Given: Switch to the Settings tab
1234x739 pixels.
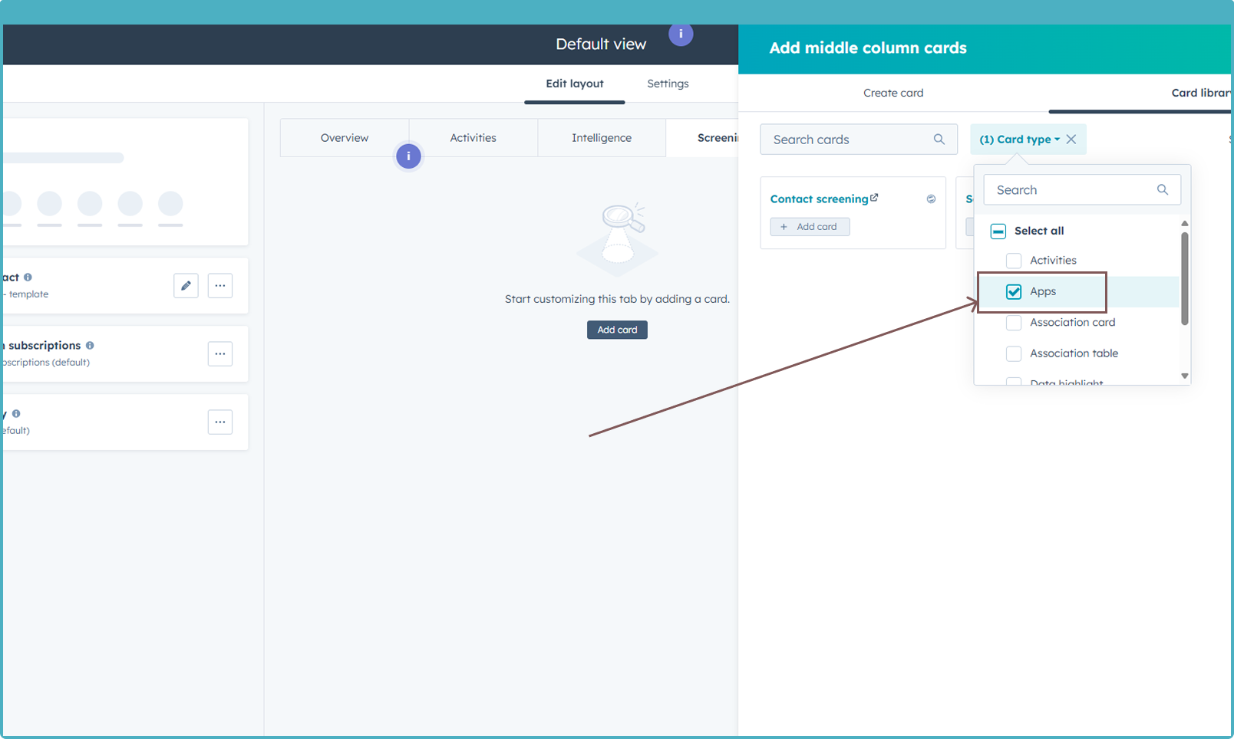Looking at the screenshot, I should [668, 84].
